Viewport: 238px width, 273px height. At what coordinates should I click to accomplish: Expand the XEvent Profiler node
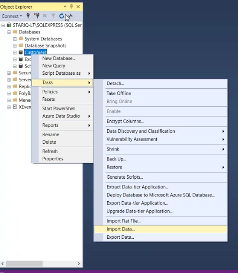point(9,107)
